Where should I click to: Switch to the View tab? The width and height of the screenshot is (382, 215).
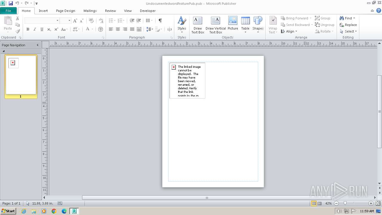pos(128,11)
